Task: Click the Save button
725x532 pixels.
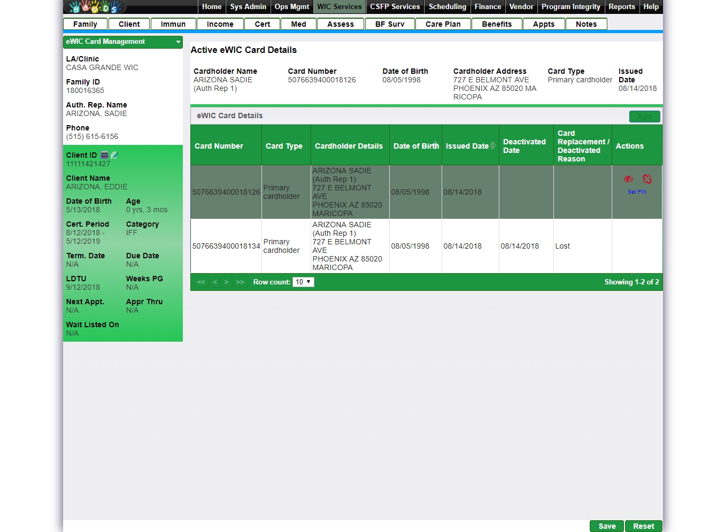Action: click(x=607, y=526)
